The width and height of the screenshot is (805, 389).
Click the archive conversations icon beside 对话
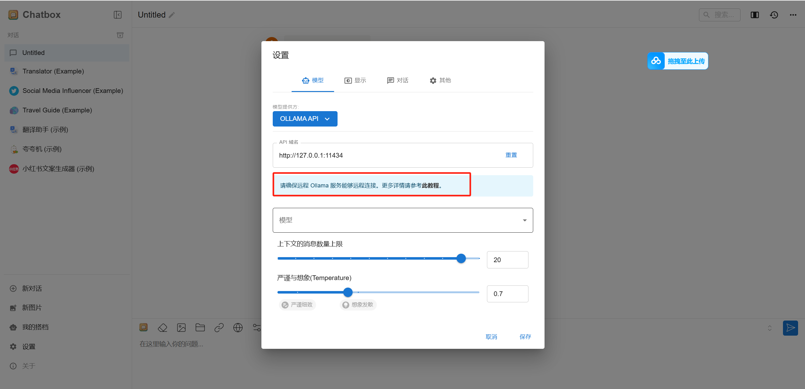(120, 35)
